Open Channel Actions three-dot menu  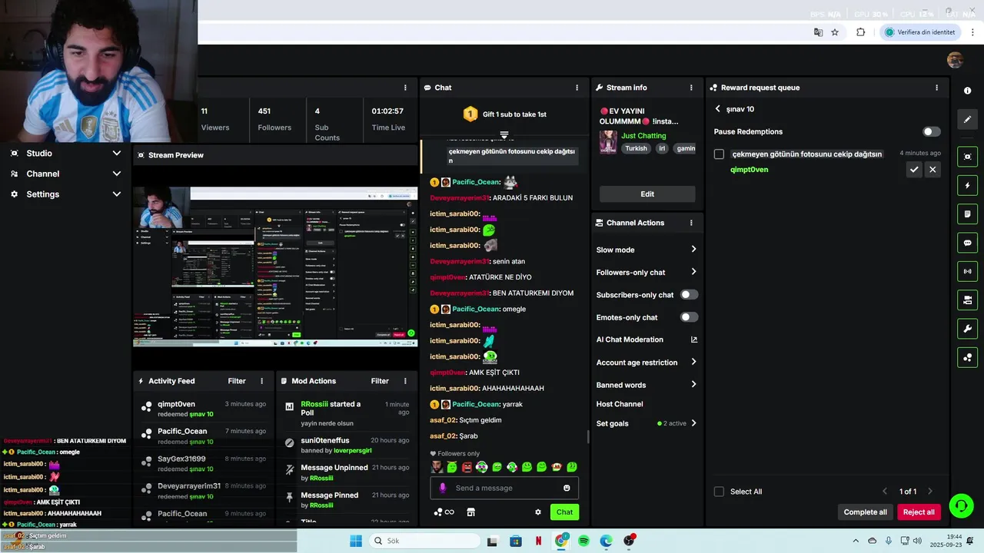pyautogui.click(x=691, y=223)
